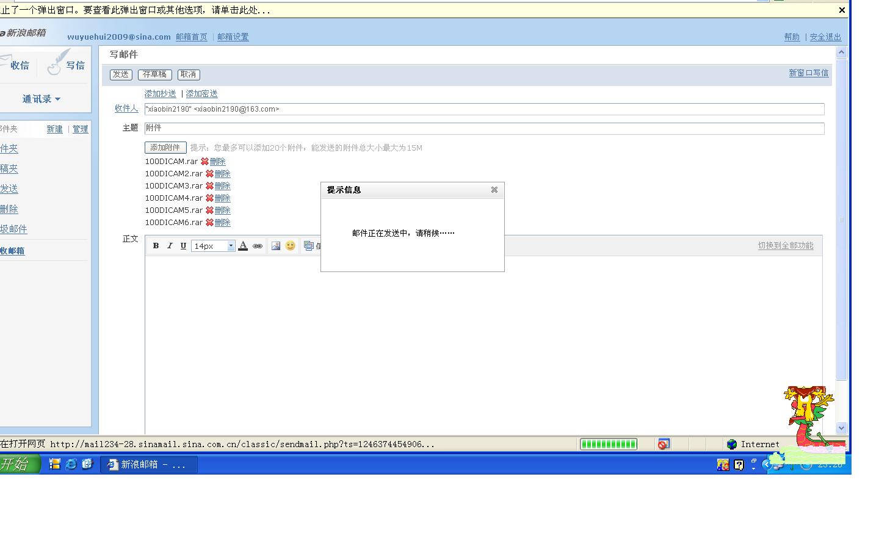The width and height of the screenshot is (879, 549).
Task: Save the draft with 存草稿
Action: (154, 74)
